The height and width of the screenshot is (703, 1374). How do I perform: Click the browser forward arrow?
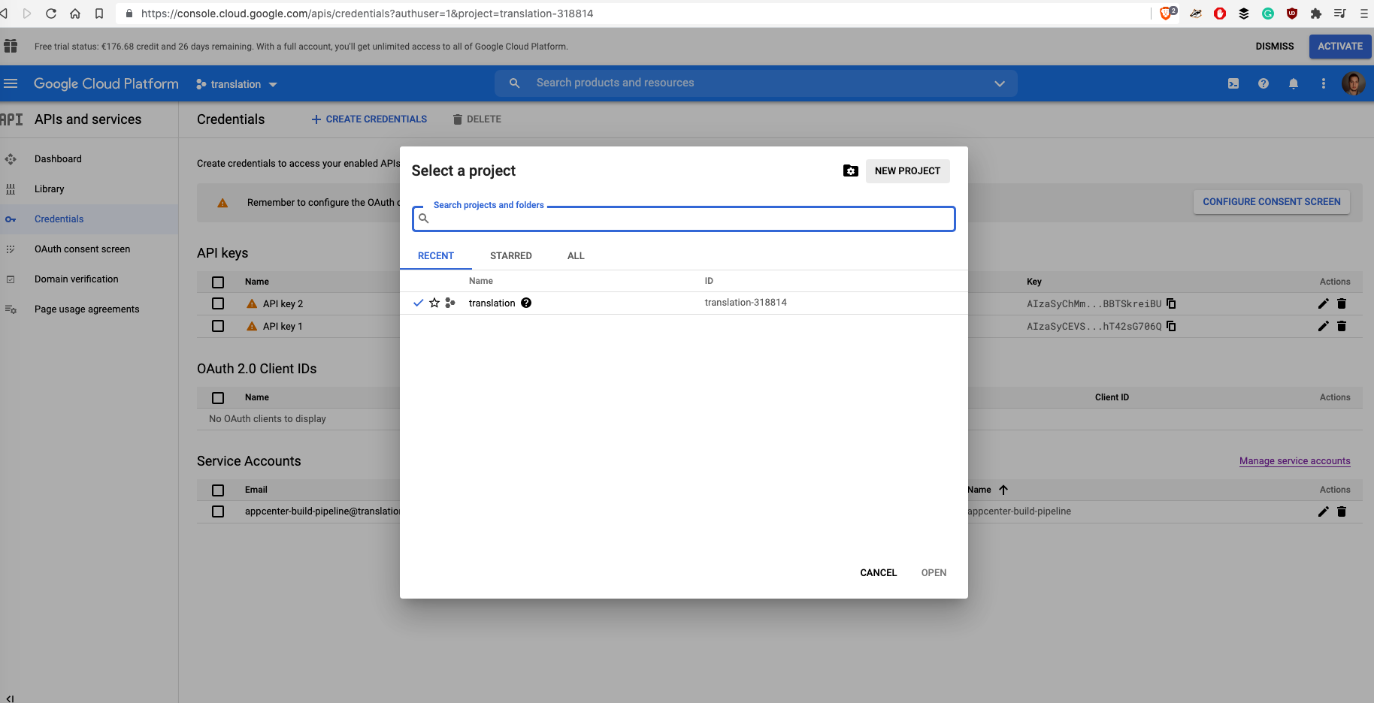[x=27, y=14]
